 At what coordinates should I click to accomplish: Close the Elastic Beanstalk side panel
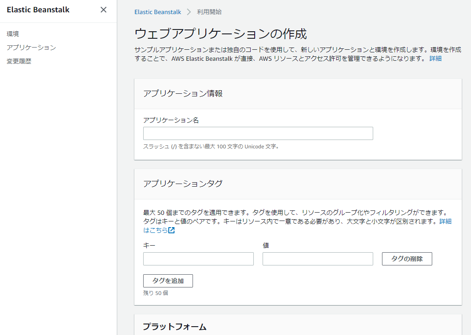tap(104, 10)
